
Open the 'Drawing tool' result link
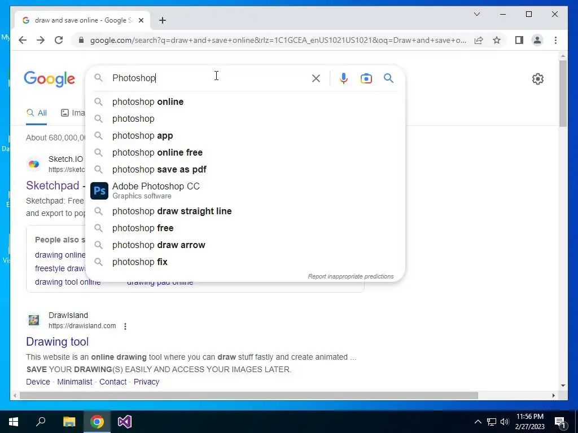[57, 341]
